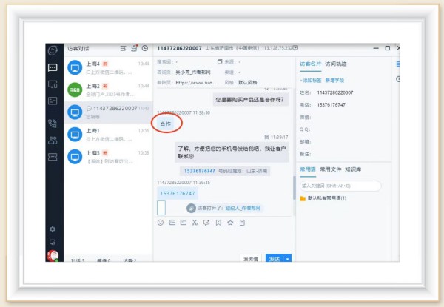The height and width of the screenshot is (307, 444).
Task: Open the phone call icon in left sidebar
Action: click(x=53, y=123)
